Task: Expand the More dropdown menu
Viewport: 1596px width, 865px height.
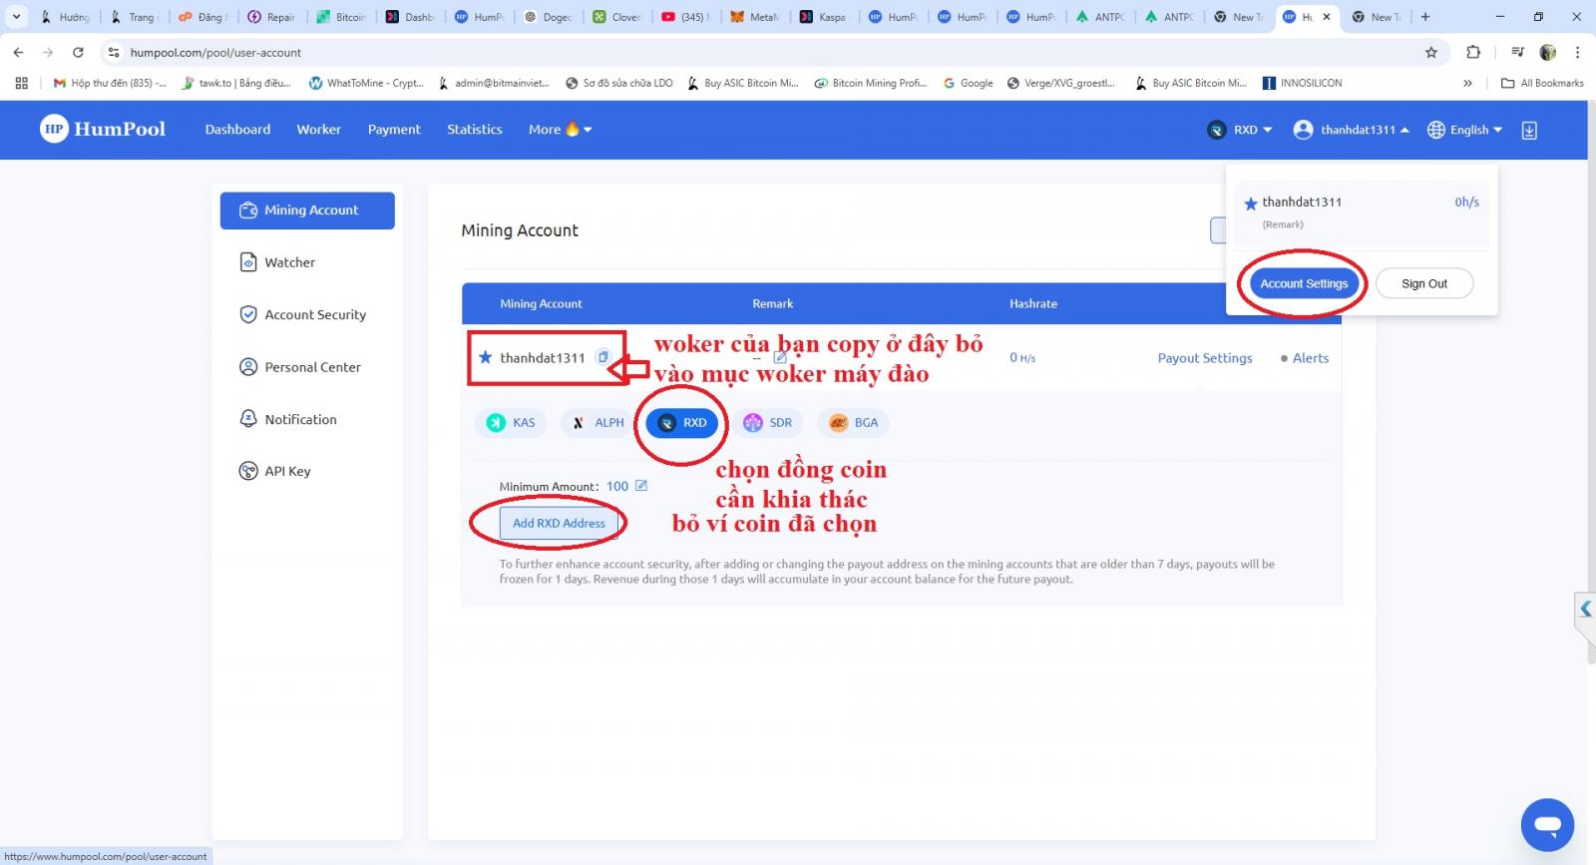Action: pyautogui.click(x=560, y=129)
